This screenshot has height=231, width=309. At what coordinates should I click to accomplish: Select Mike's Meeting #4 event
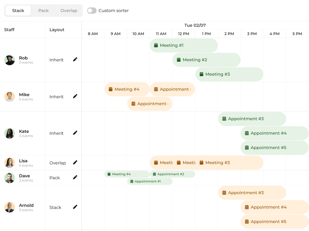pyautogui.click(x=127, y=89)
